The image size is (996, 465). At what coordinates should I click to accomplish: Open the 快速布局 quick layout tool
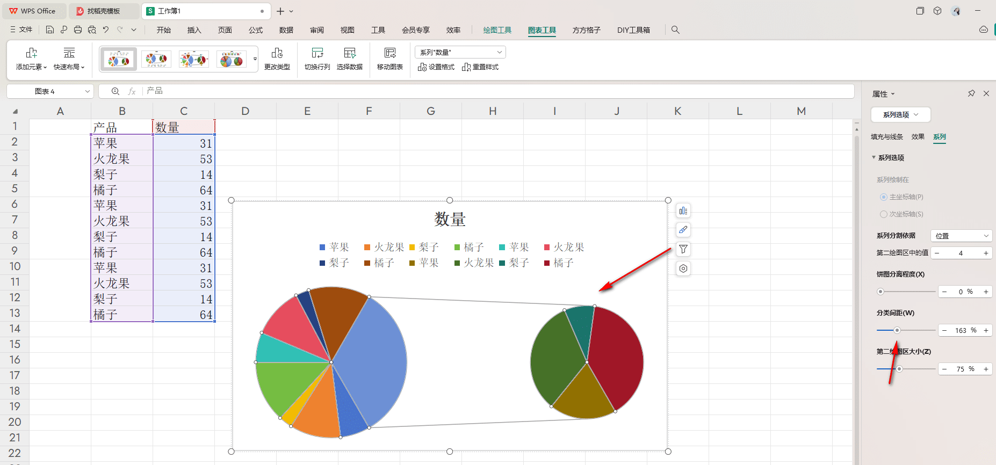click(x=69, y=59)
